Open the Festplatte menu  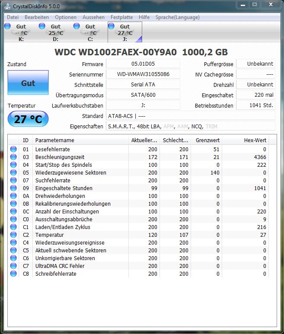coord(121,17)
